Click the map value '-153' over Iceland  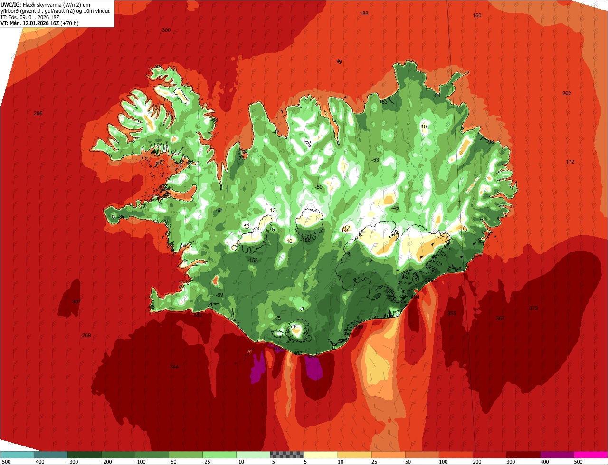[253, 260]
